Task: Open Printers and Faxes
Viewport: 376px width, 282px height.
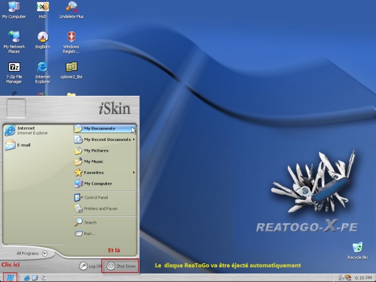Action: tap(105, 209)
